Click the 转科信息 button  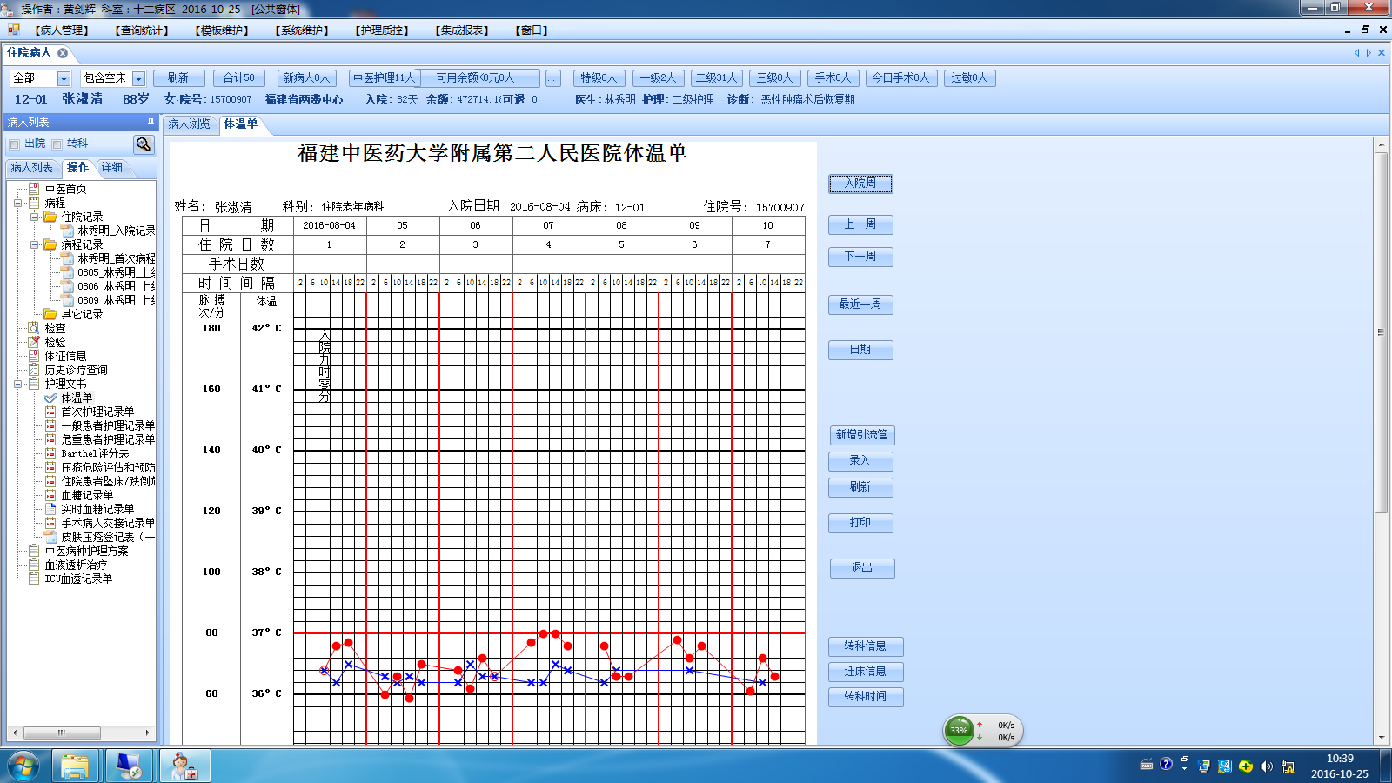point(866,646)
